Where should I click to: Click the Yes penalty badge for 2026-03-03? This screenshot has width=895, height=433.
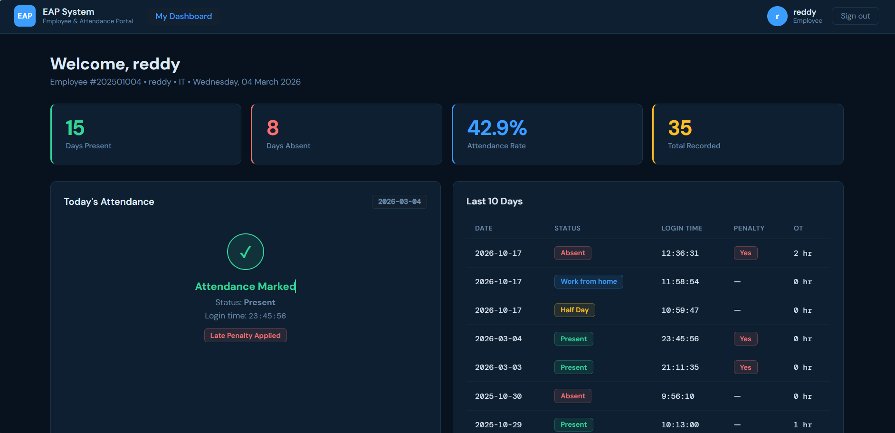coord(745,367)
